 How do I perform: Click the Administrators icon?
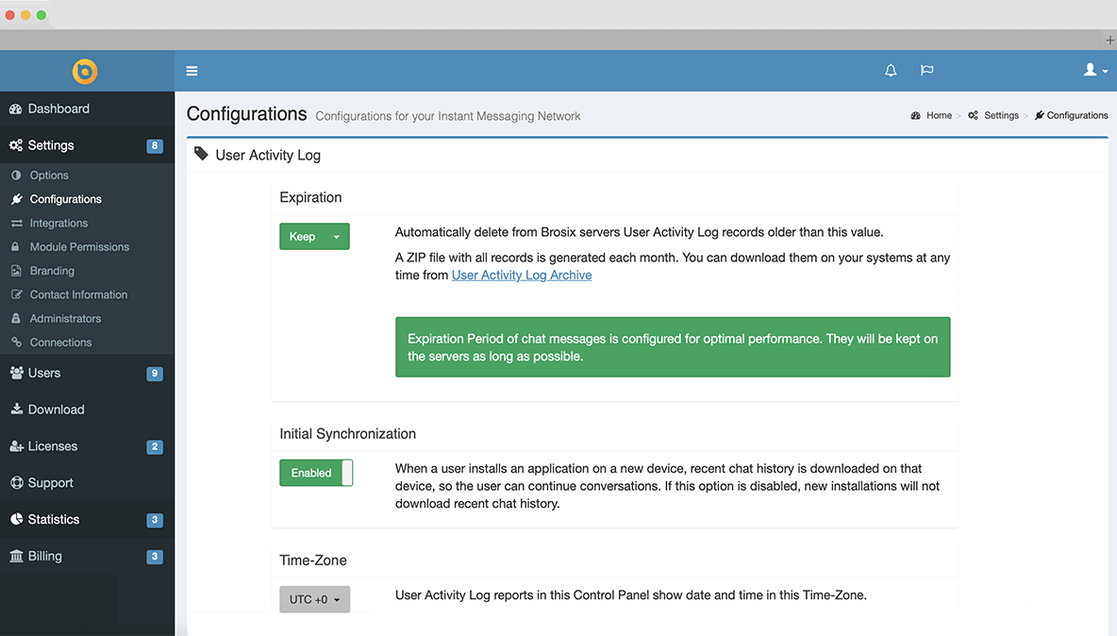click(x=16, y=318)
